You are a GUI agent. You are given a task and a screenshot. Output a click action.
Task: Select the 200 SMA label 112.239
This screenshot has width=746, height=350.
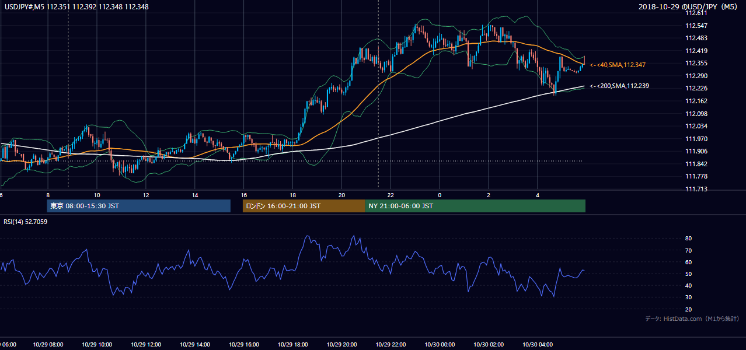pyautogui.click(x=619, y=86)
